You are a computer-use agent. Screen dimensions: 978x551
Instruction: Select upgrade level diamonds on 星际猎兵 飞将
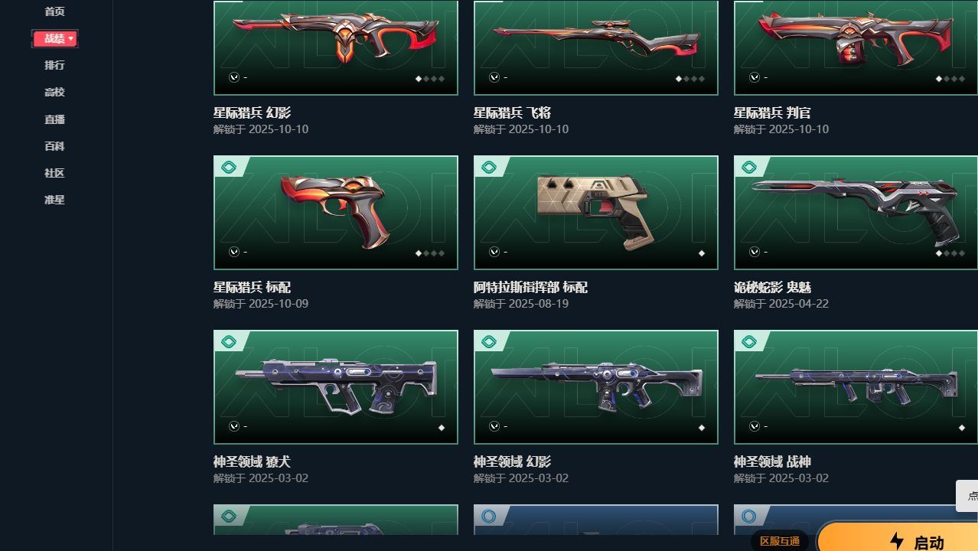click(690, 79)
